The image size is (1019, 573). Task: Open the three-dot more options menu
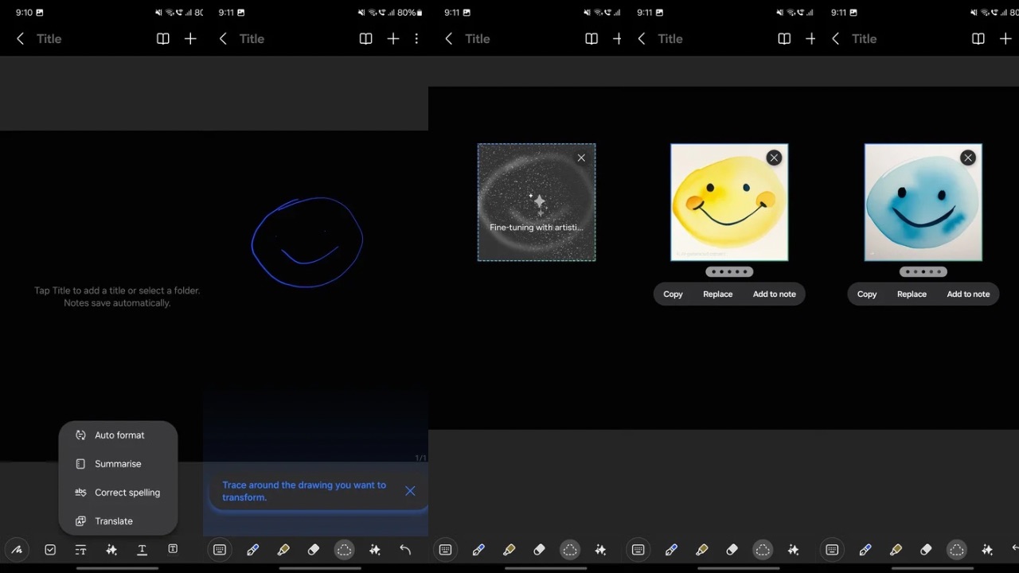416,39
